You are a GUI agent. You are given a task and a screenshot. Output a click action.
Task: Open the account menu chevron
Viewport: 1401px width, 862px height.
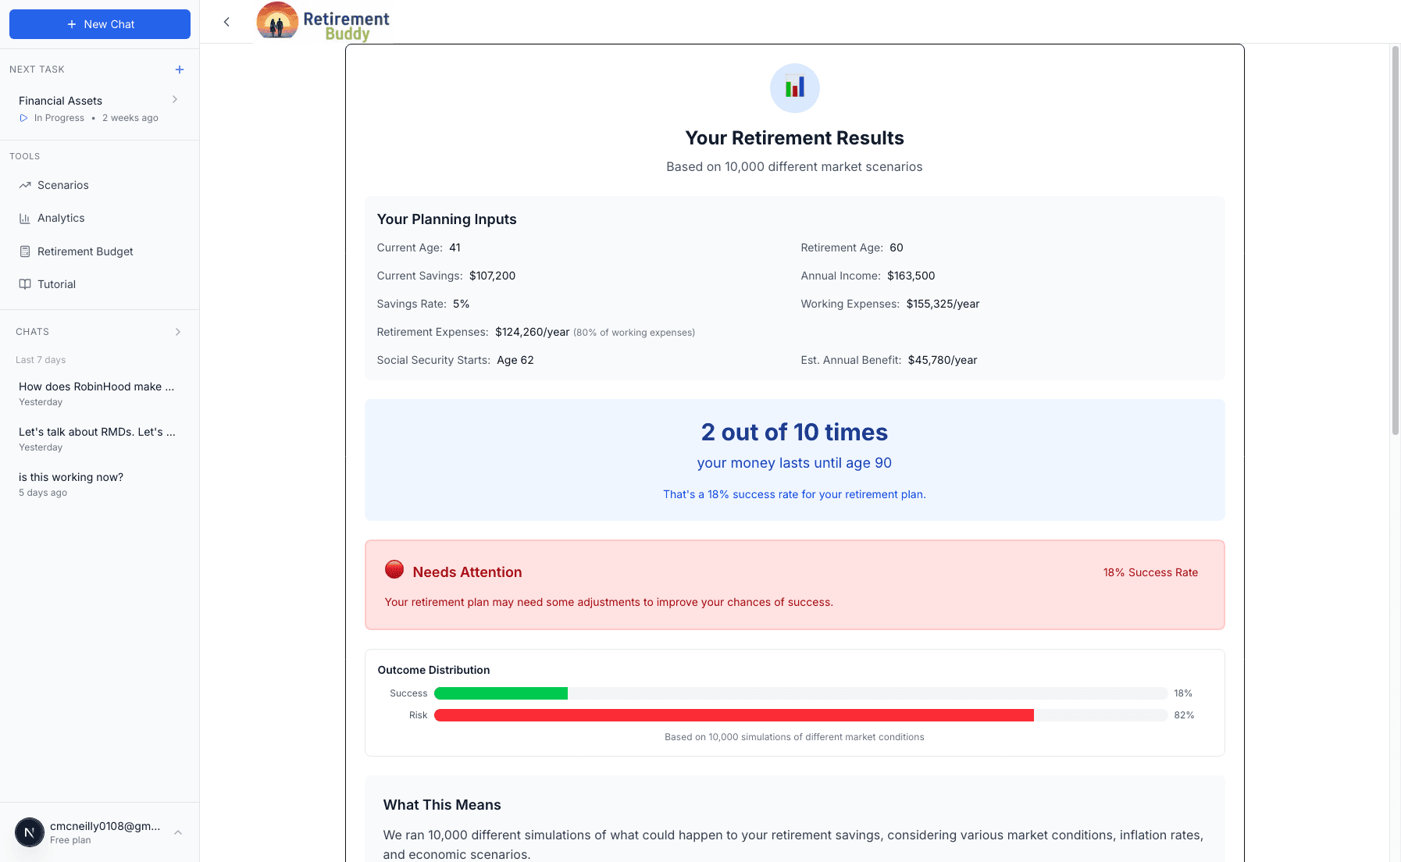[178, 832]
